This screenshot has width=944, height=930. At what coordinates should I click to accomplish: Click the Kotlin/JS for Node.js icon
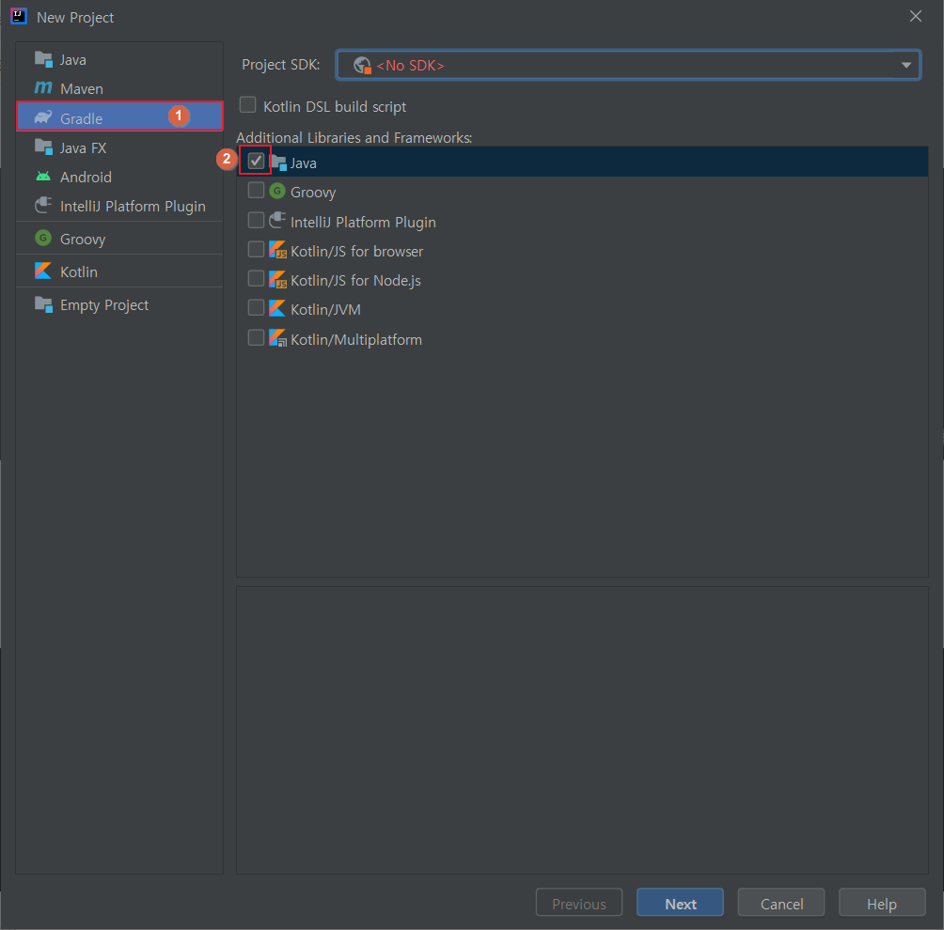pyautogui.click(x=277, y=280)
